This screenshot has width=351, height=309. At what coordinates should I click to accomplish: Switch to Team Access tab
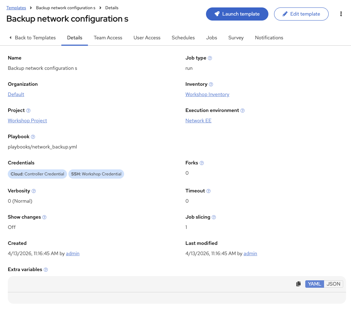108,38
